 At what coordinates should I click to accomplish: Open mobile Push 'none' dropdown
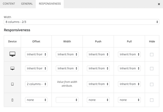(98, 100)
